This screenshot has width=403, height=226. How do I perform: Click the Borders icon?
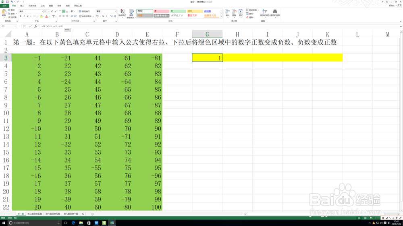(34, 16)
